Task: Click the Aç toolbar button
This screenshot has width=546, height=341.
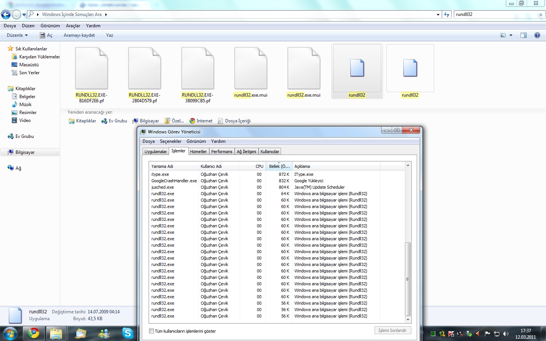Action: [x=46, y=35]
